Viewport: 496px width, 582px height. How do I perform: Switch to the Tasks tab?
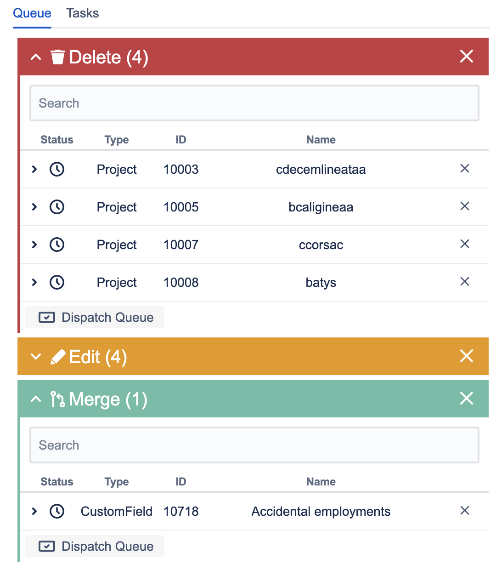coord(82,13)
